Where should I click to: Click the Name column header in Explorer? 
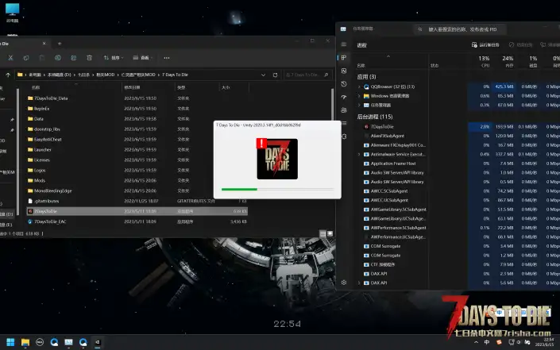point(36,87)
